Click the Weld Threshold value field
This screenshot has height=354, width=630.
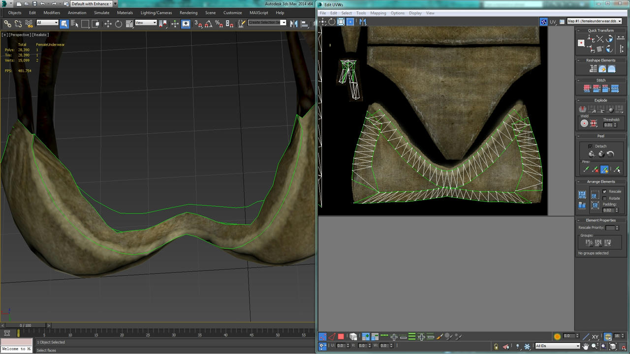coord(608,125)
